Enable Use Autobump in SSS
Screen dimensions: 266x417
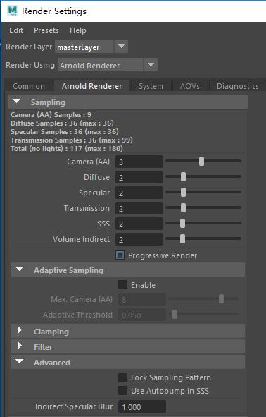pyautogui.click(x=122, y=391)
